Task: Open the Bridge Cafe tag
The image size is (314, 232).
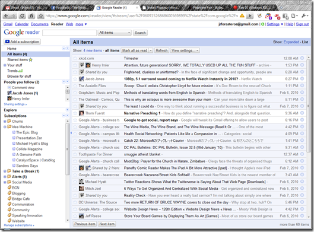Action: [21, 199]
